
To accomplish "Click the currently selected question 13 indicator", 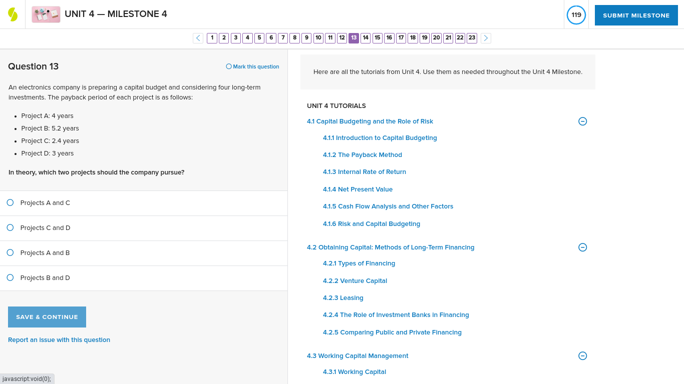I will (x=354, y=38).
